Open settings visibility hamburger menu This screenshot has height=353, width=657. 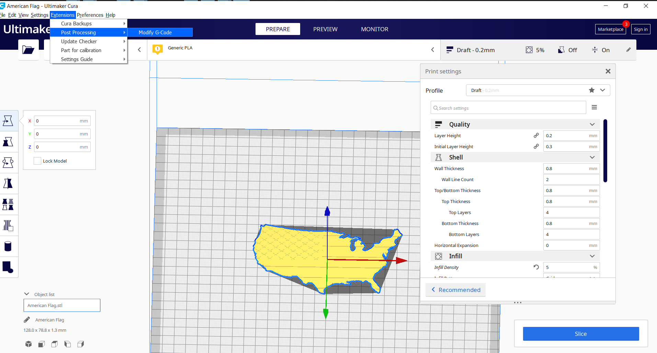[x=594, y=107]
